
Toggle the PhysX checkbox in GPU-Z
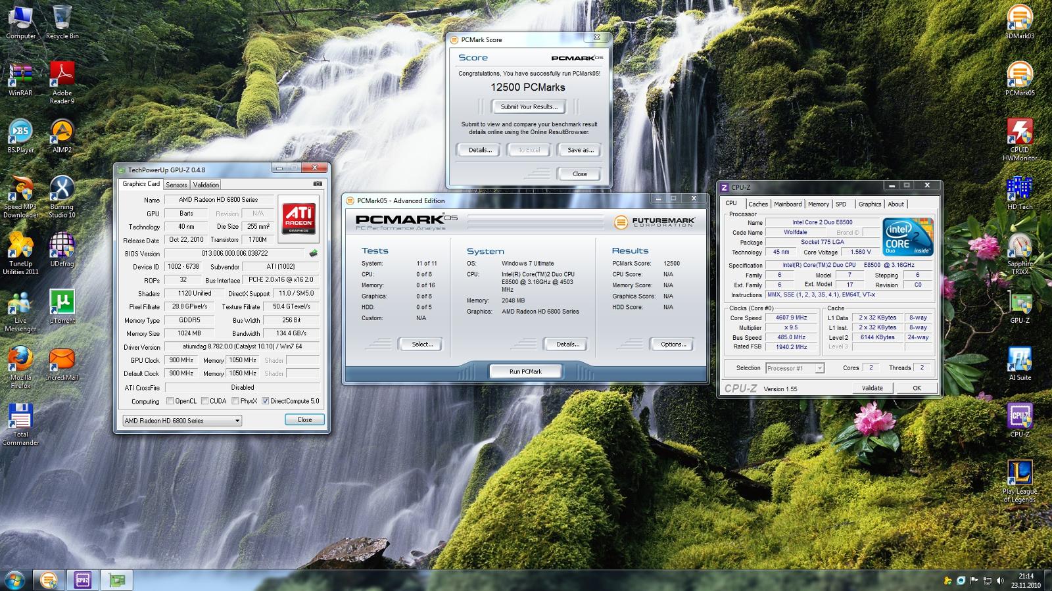(x=235, y=401)
